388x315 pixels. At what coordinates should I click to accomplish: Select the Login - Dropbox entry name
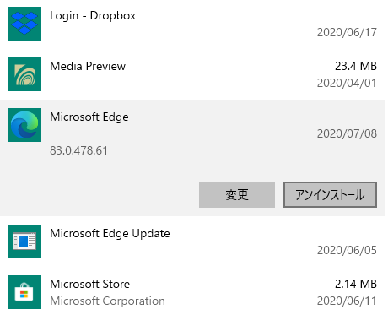coord(93,16)
